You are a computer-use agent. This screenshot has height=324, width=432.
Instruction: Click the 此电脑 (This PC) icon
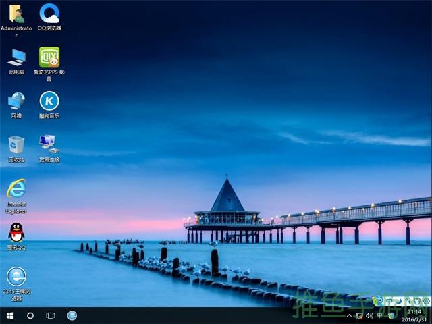[16, 57]
